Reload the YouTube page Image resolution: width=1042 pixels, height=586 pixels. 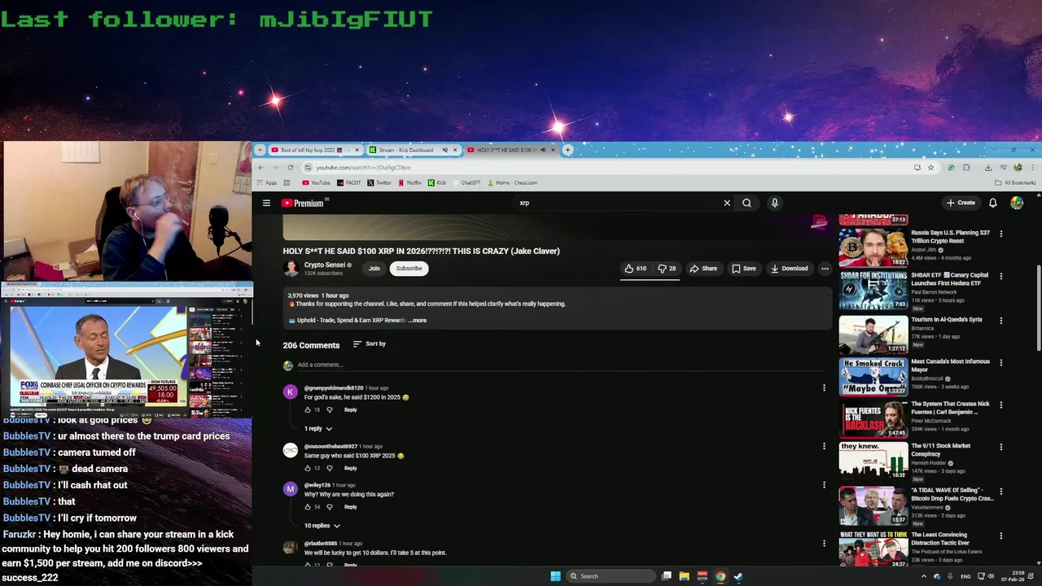[x=290, y=168]
